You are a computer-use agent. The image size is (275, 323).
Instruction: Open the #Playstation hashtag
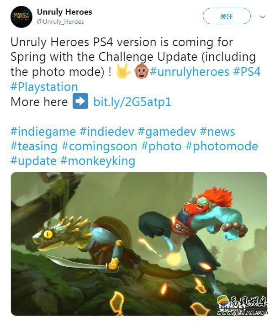point(44,87)
